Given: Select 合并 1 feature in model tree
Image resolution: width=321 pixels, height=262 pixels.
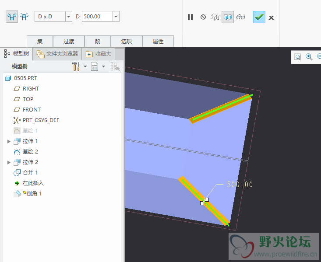Looking at the screenshot, I should coord(30,173).
